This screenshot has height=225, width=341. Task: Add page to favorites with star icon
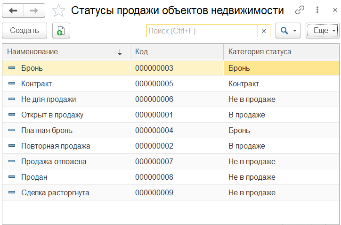[x=58, y=10]
